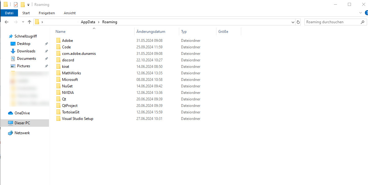Open the Quick Access Toolbar customize dropdown
Screen dimensions: 368x185
[x=28, y=5]
